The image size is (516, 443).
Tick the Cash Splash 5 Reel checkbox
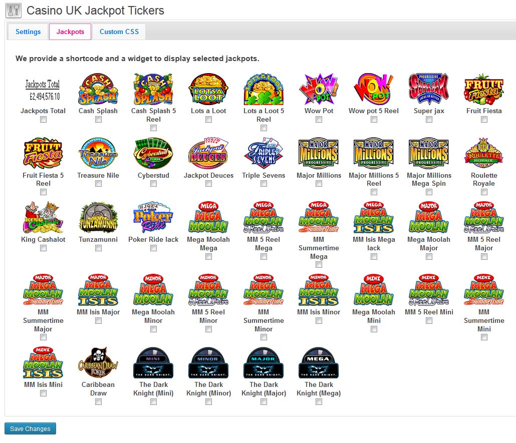click(x=153, y=128)
